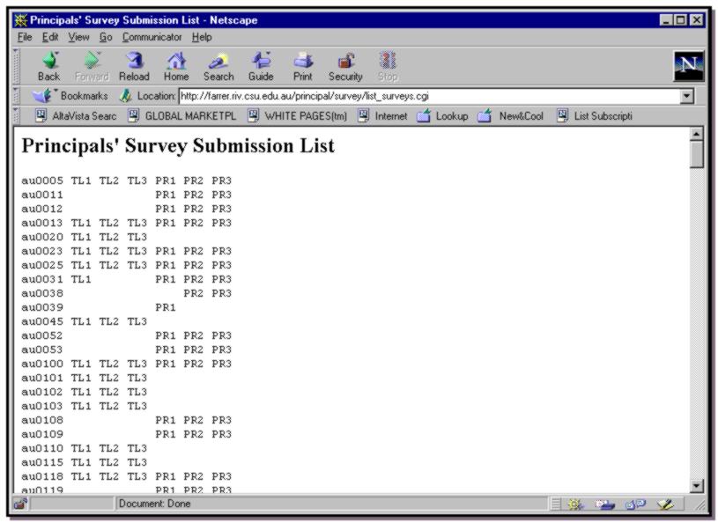718x523 pixels.
Task: Click TL3 in the au0102 row
Action: (x=137, y=392)
